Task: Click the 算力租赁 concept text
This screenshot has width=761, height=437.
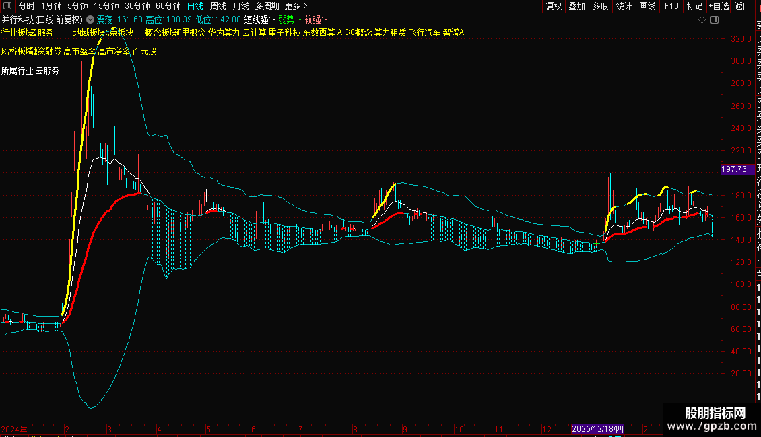Action: pos(390,32)
